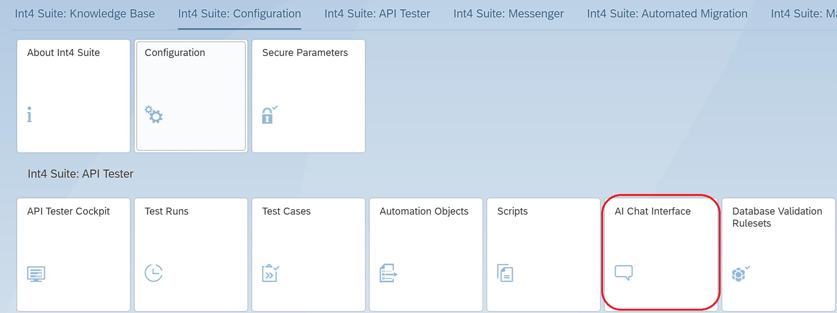837x313 pixels.
Task: Click the clipboard icon on Test Cases
Action: point(270,273)
